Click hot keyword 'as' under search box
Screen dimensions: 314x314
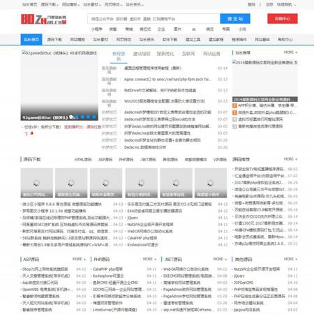coord(194,29)
